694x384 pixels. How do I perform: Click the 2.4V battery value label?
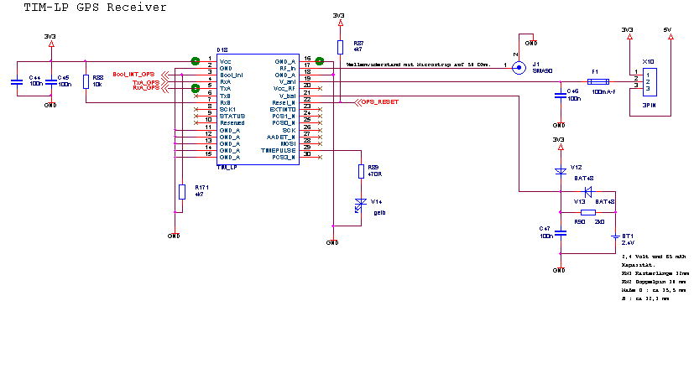[628, 243]
